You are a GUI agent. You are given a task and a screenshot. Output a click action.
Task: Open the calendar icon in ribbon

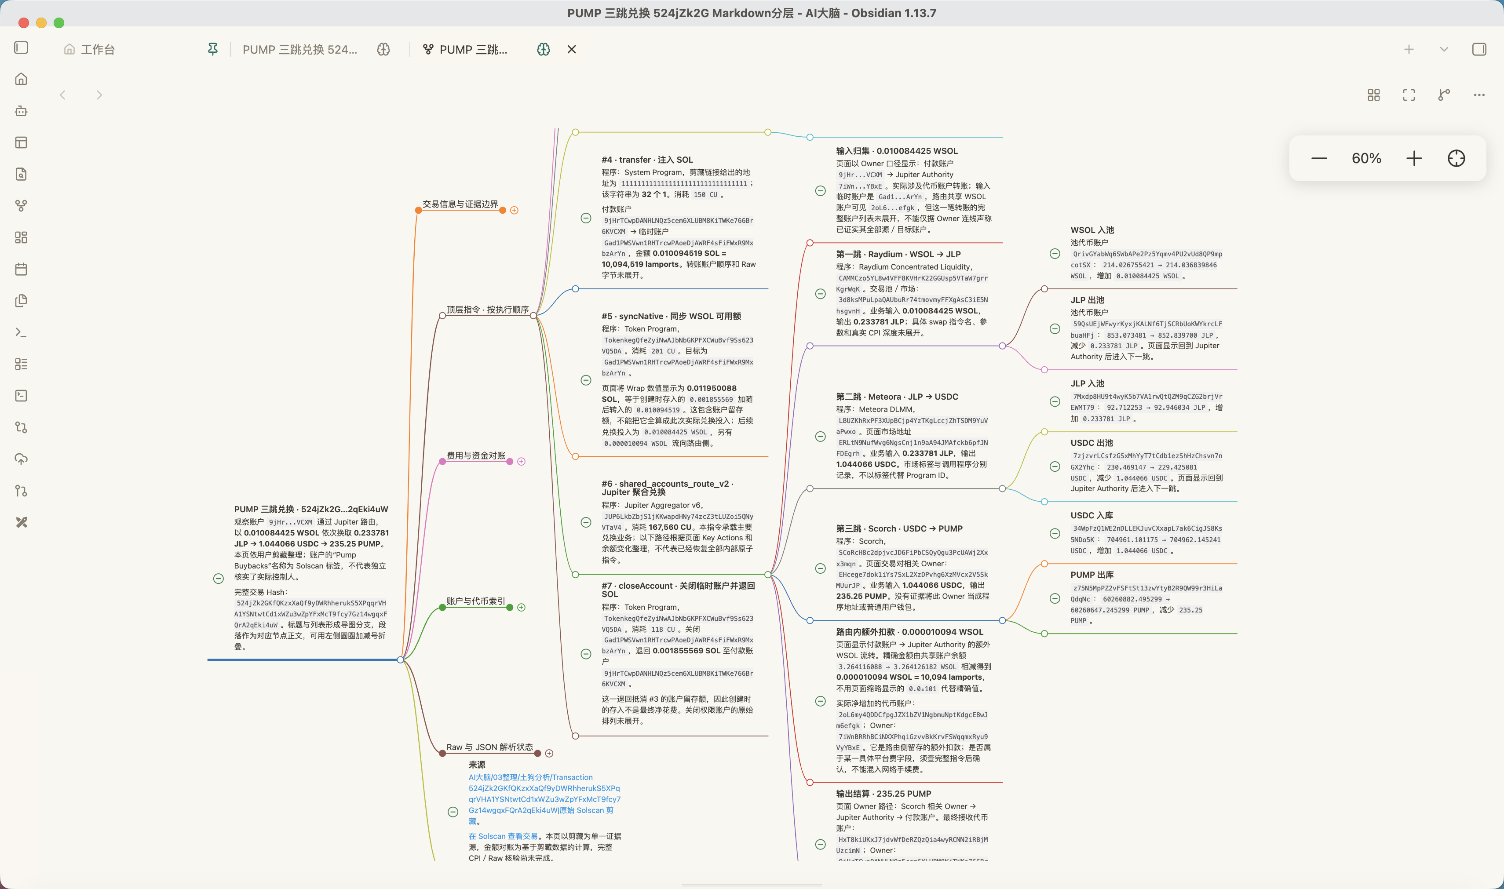21,269
